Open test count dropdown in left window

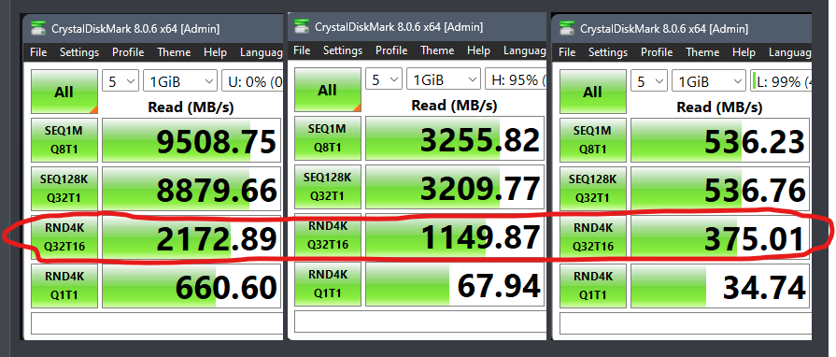point(120,81)
